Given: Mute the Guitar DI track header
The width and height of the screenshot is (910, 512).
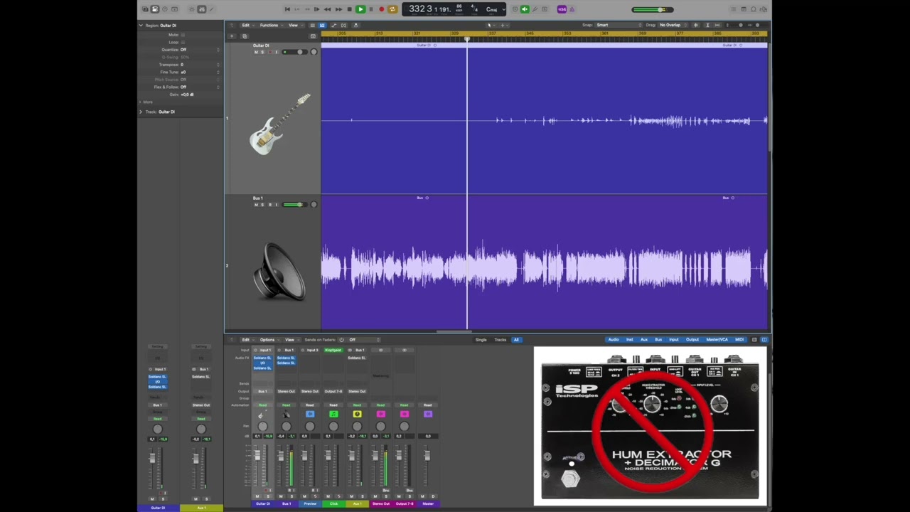Looking at the screenshot, I should pyautogui.click(x=256, y=52).
